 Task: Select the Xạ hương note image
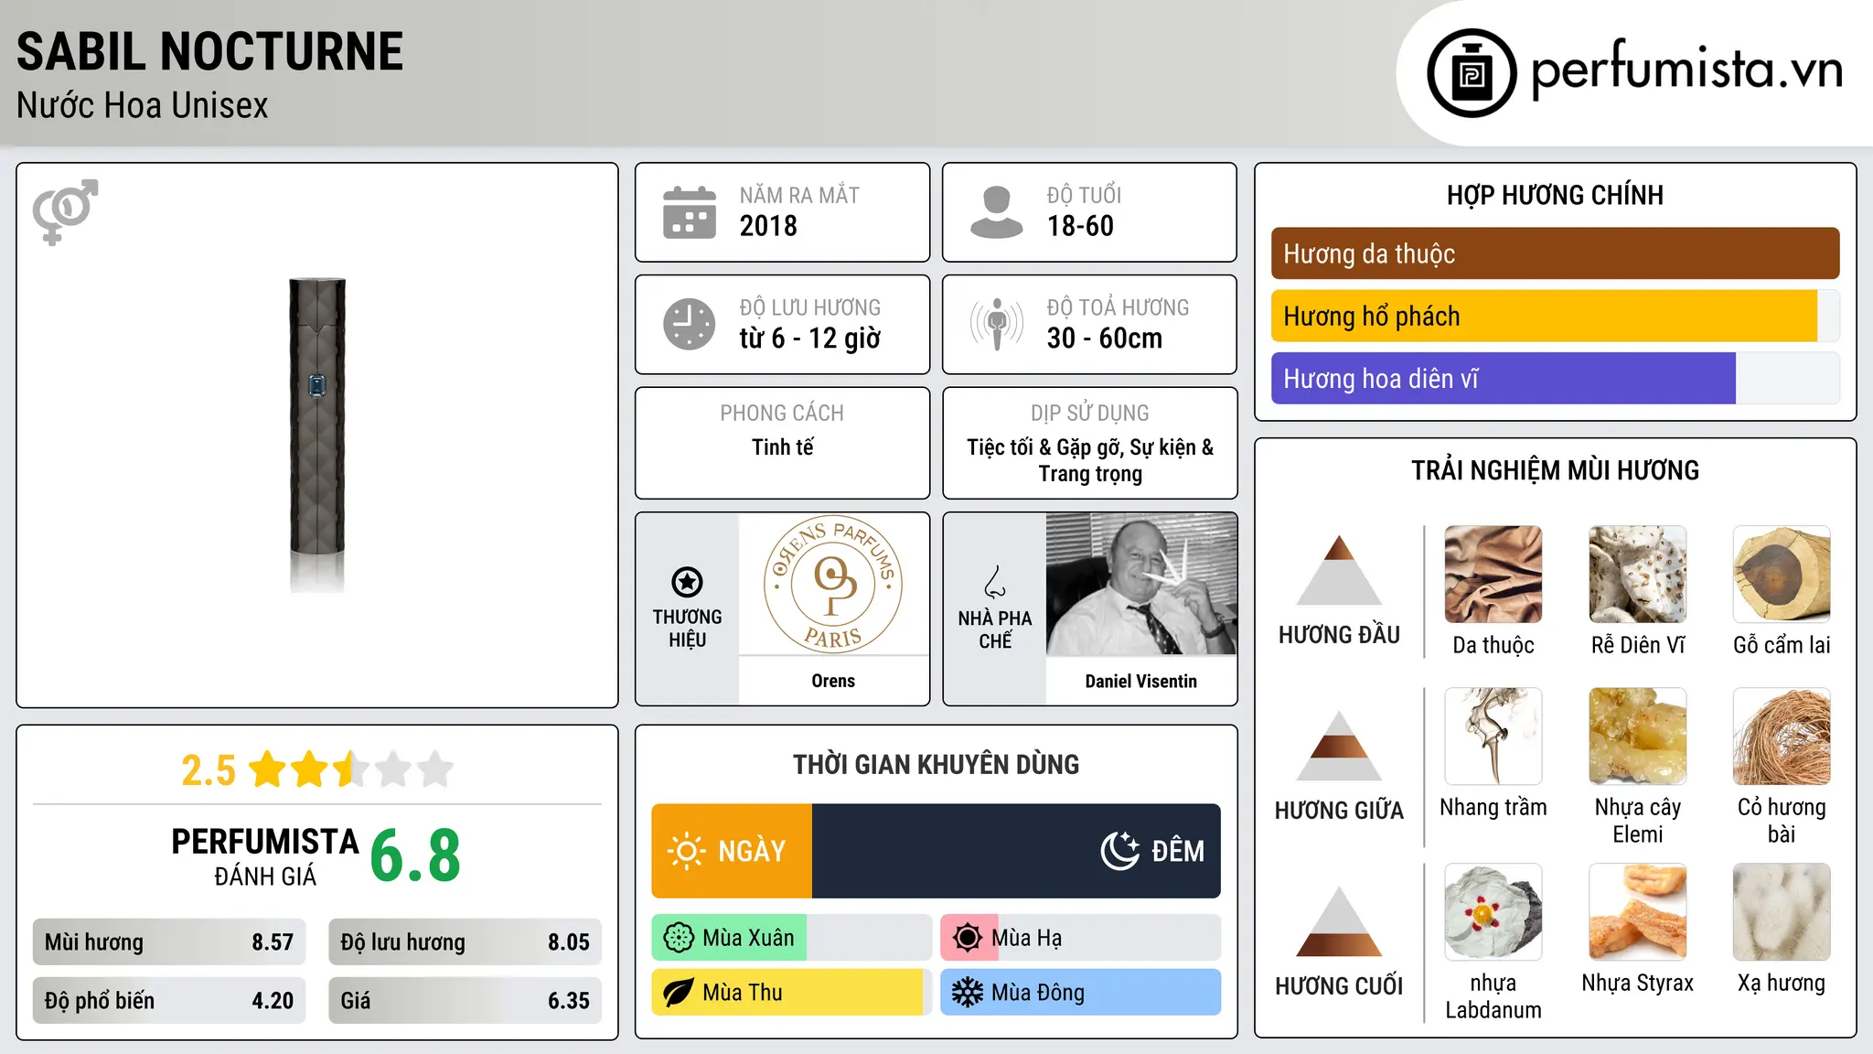1782,912
